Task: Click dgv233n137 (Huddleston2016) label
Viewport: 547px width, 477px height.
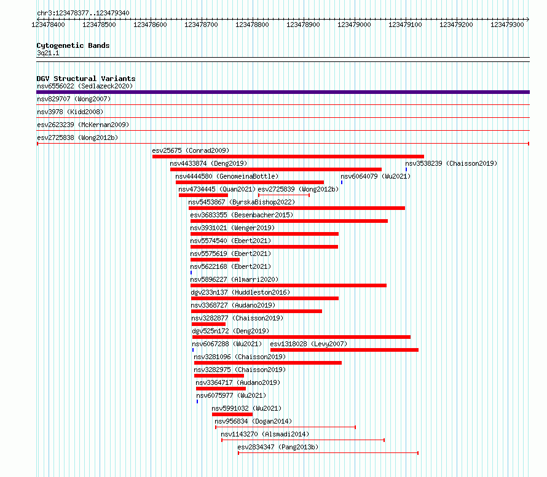Action: (240, 292)
